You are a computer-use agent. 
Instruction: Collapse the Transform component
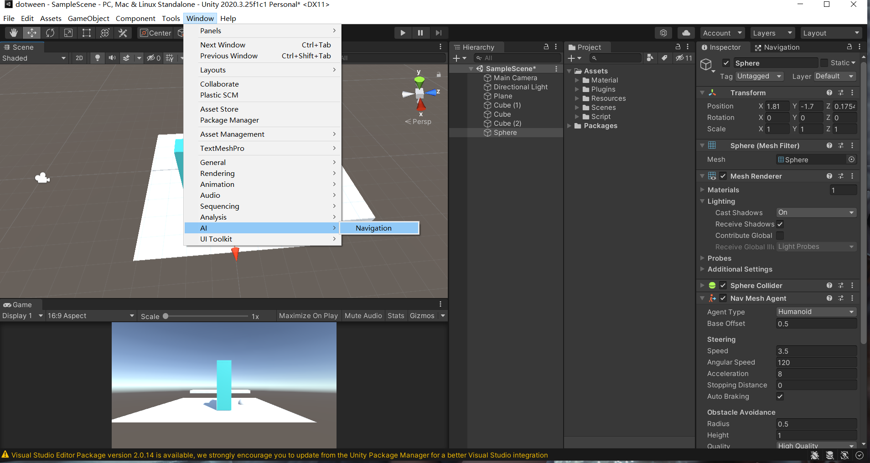(x=702, y=93)
